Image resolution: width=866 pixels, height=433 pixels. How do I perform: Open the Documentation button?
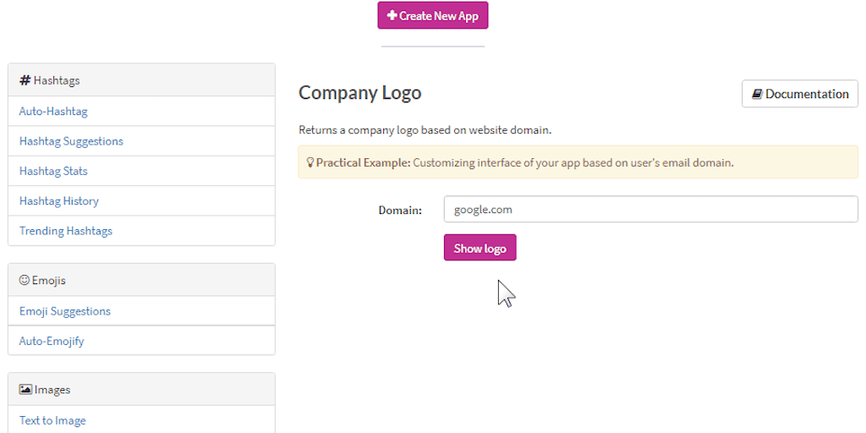800,94
